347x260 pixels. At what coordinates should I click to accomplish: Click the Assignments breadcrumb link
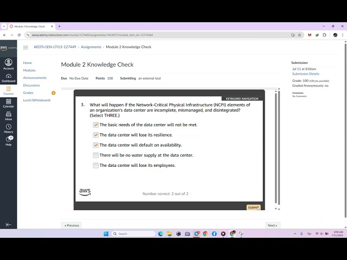91,47
